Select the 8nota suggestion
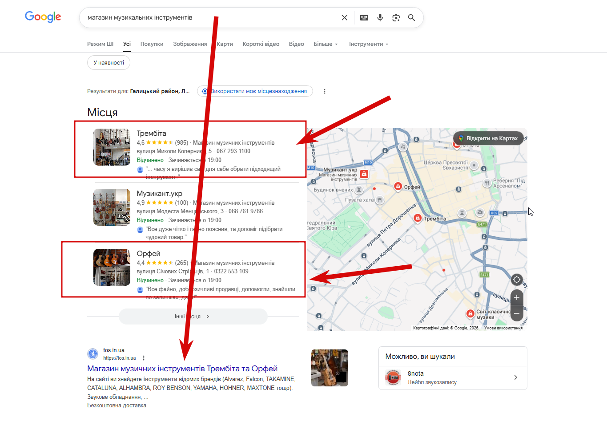This screenshot has height=422, width=607. point(453,377)
